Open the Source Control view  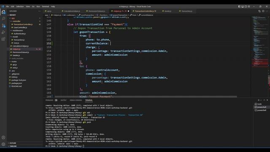3,25
